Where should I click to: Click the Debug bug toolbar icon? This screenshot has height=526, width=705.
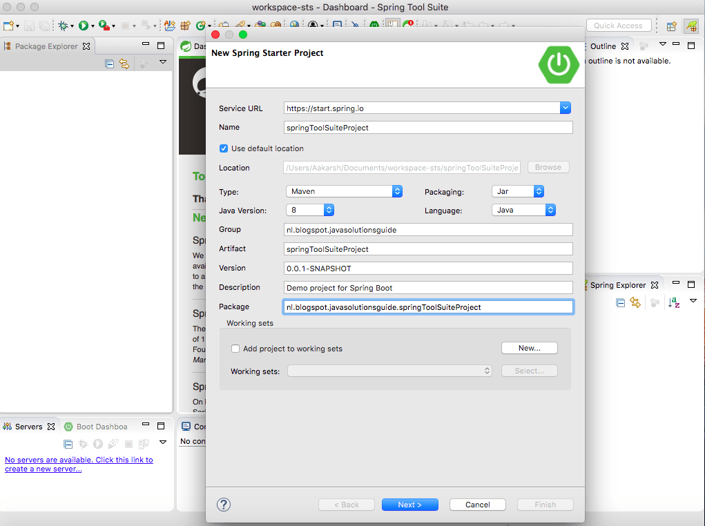pos(63,26)
